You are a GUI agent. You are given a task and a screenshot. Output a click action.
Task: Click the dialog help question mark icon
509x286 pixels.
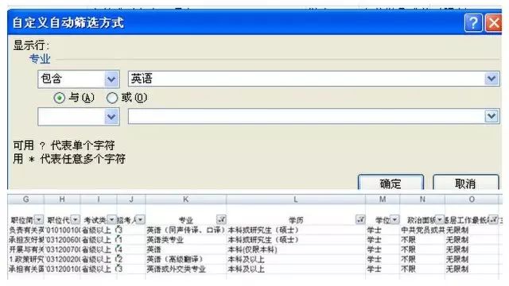(473, 23)
